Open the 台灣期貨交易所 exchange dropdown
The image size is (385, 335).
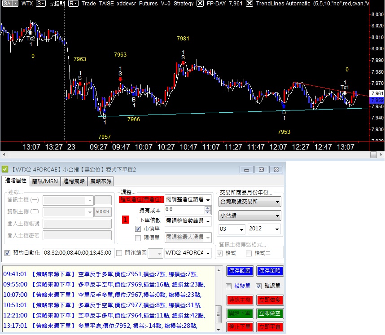[x=249, y=202]
